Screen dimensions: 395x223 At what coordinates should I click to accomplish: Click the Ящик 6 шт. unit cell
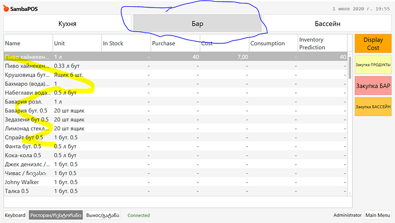point(69,75)
